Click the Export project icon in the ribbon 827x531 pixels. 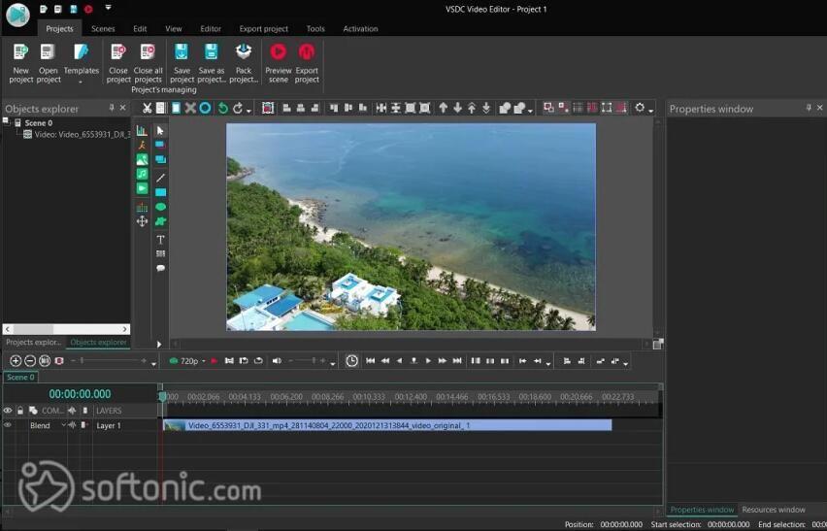point(307,51)
